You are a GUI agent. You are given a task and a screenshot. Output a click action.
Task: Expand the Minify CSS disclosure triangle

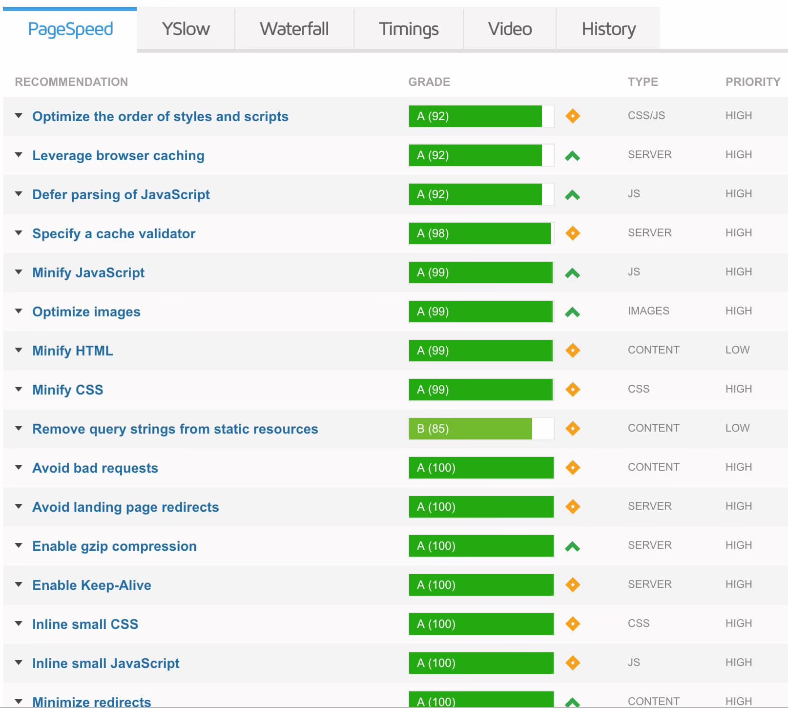(19, 389)
